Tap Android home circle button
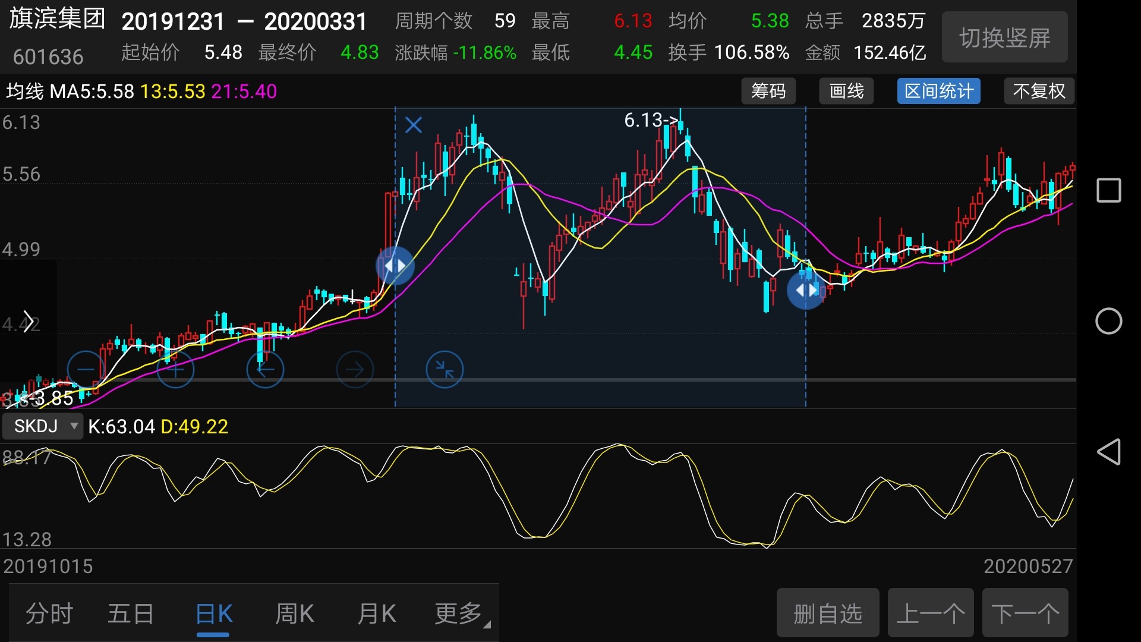 pyautogui.click(x=1108, y=322)
